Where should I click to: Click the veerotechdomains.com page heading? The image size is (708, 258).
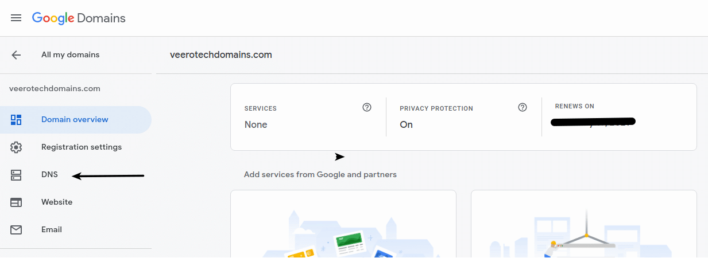[221, 55]
